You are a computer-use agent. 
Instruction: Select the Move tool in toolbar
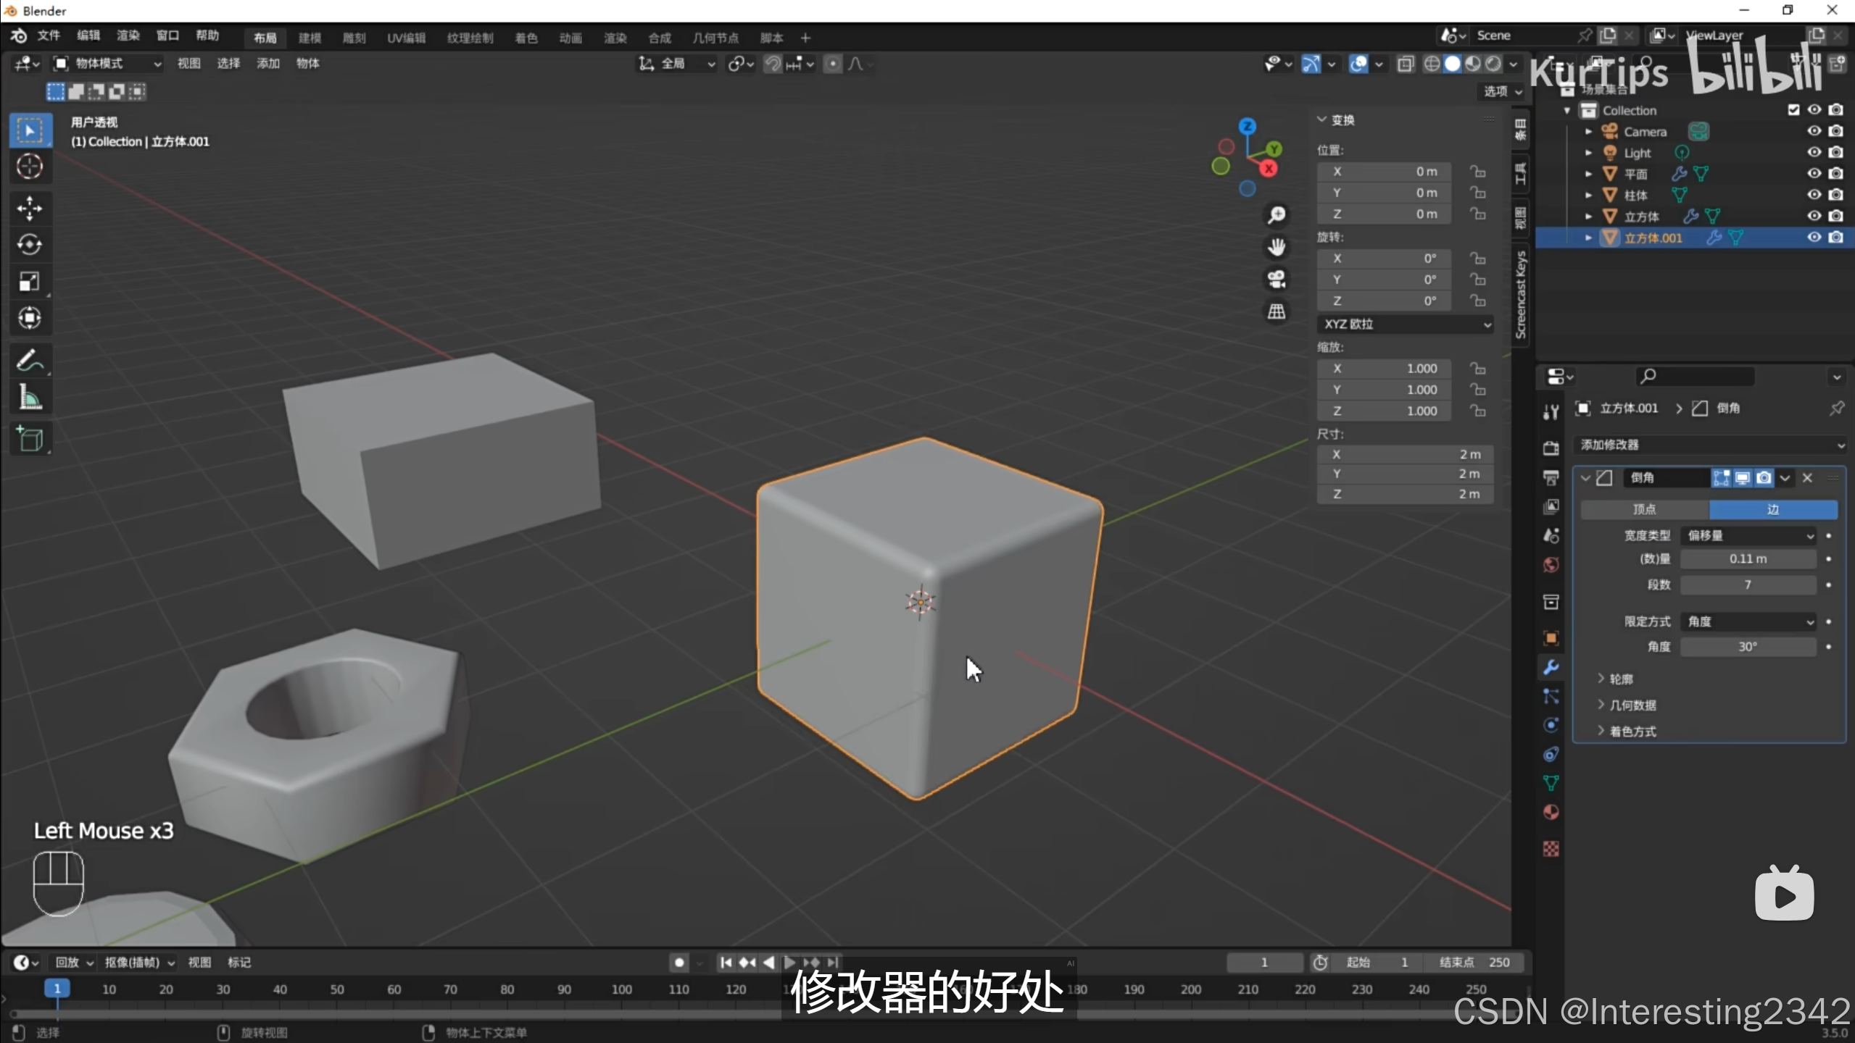click(30, 209)
